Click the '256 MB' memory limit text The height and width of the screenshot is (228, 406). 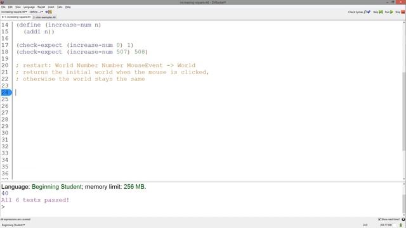point(134,187)
